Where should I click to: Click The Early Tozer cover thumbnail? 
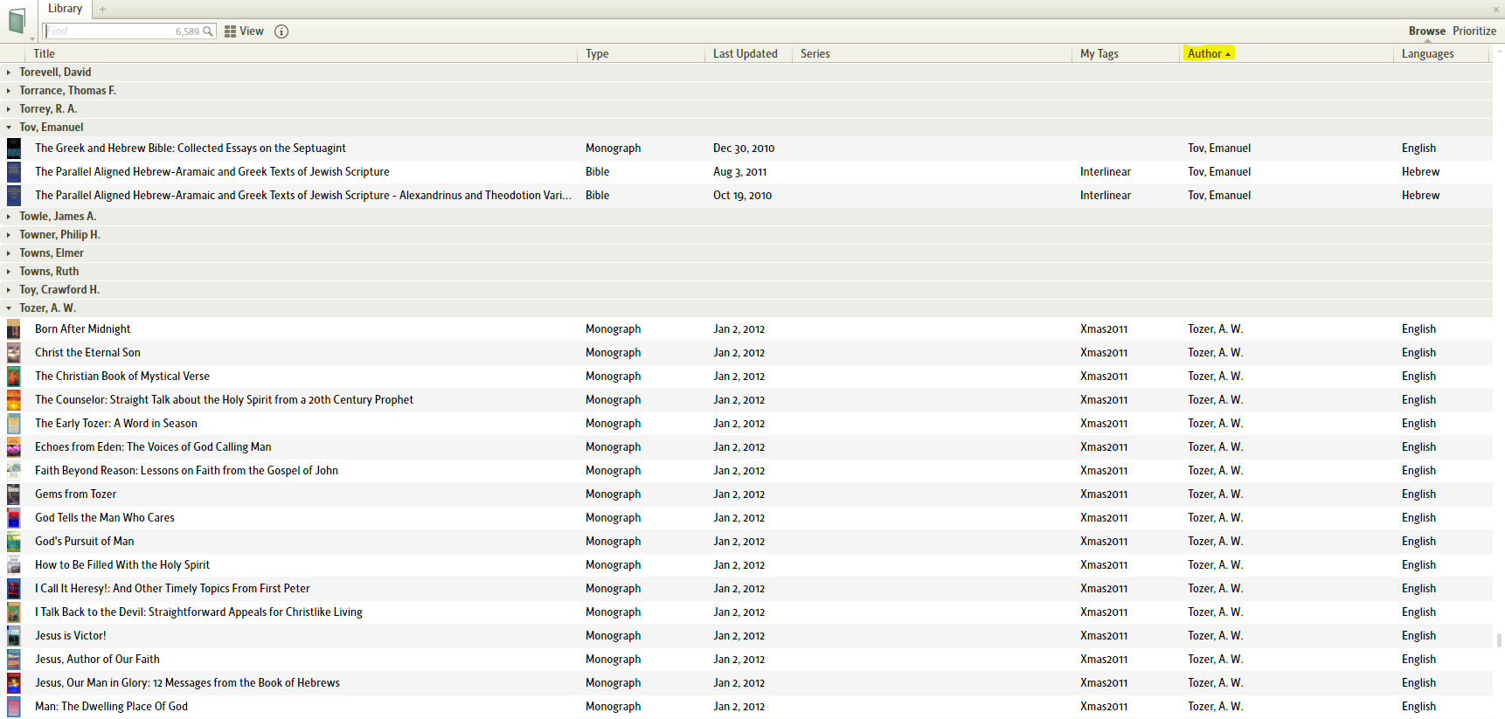point(14,424)
